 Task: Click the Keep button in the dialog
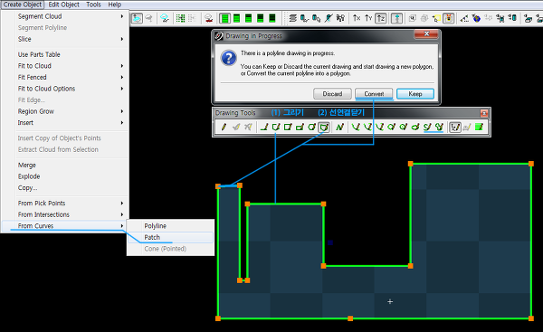click(415, 94)
